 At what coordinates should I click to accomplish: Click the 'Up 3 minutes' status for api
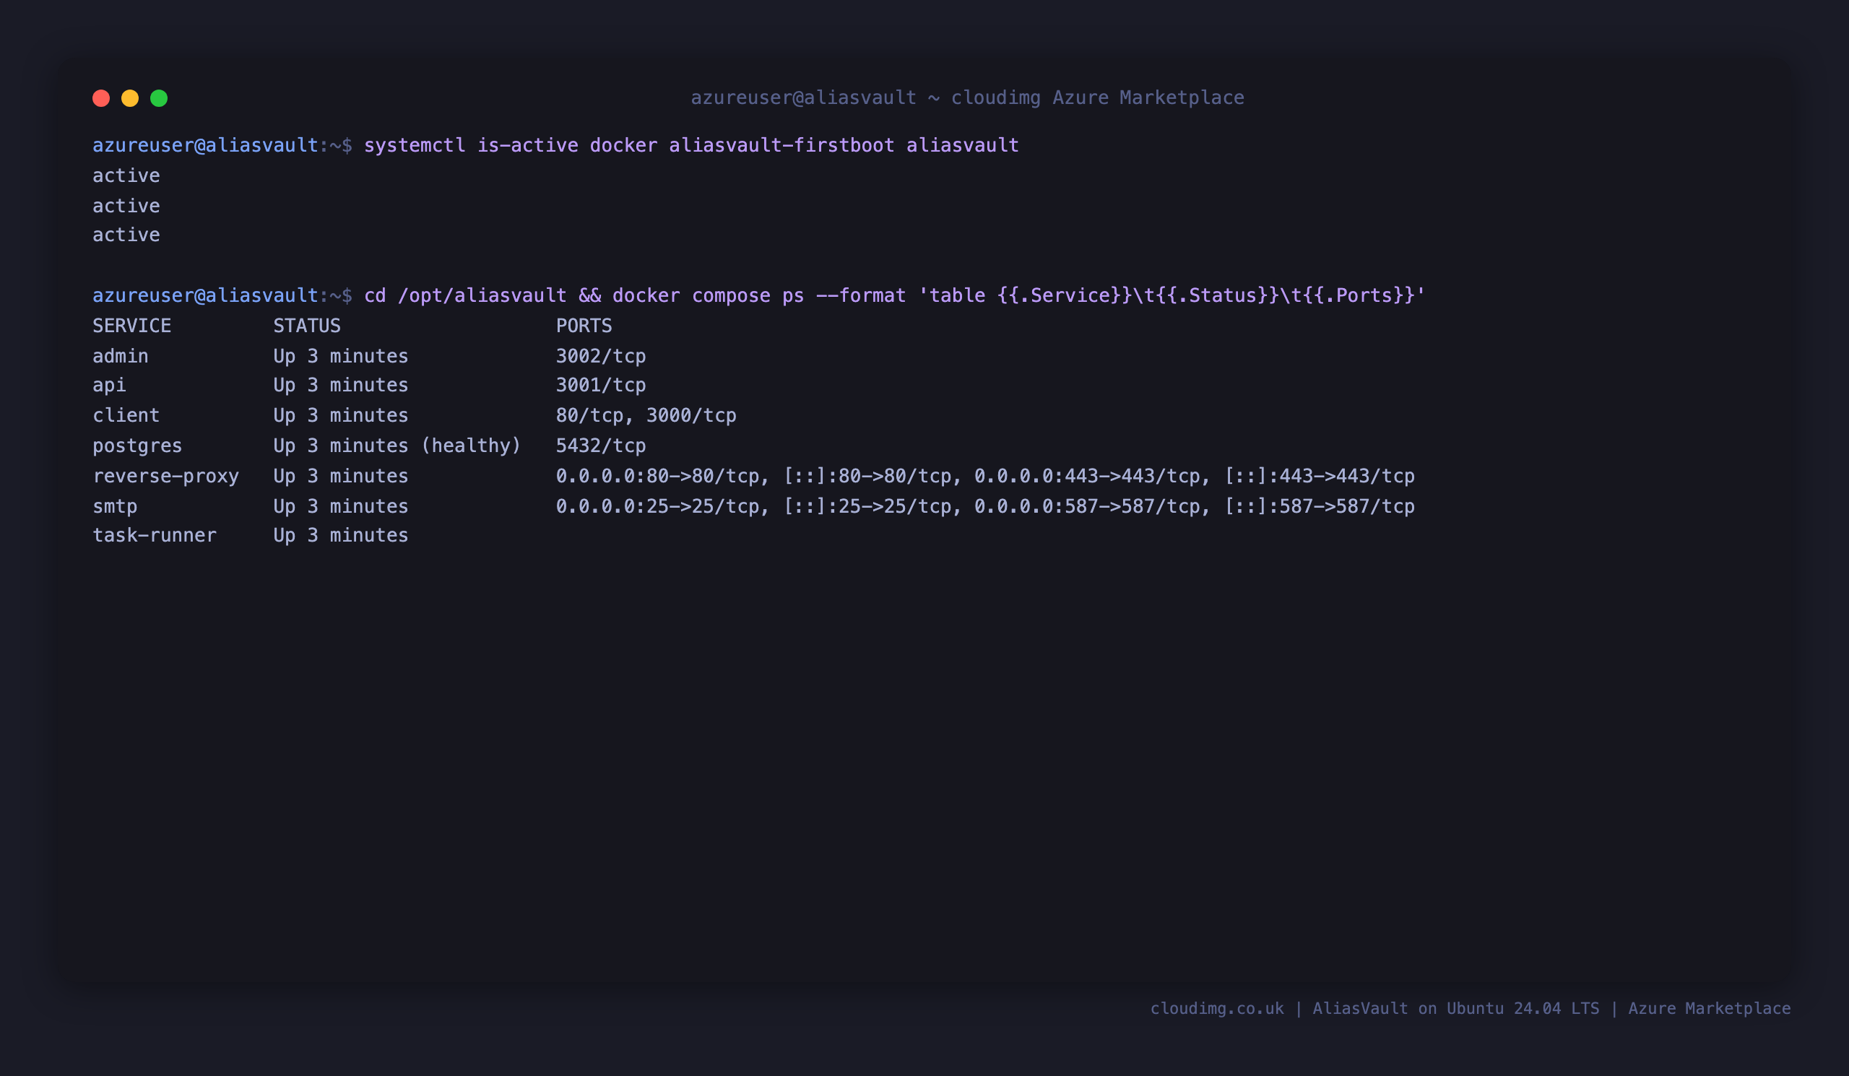click(x=341, y=385)
